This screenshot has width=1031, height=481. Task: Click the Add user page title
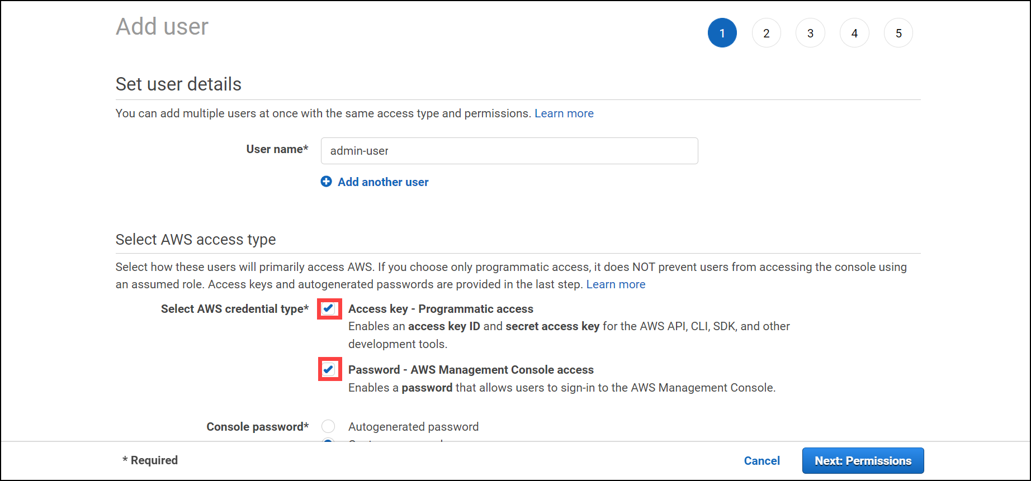(162, 27)
